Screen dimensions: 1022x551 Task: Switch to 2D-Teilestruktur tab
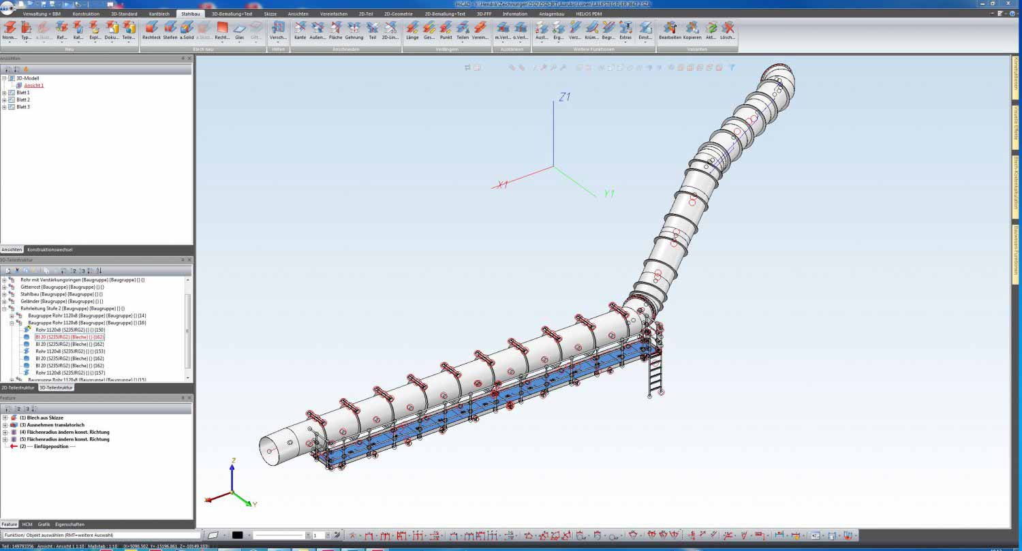18,388
